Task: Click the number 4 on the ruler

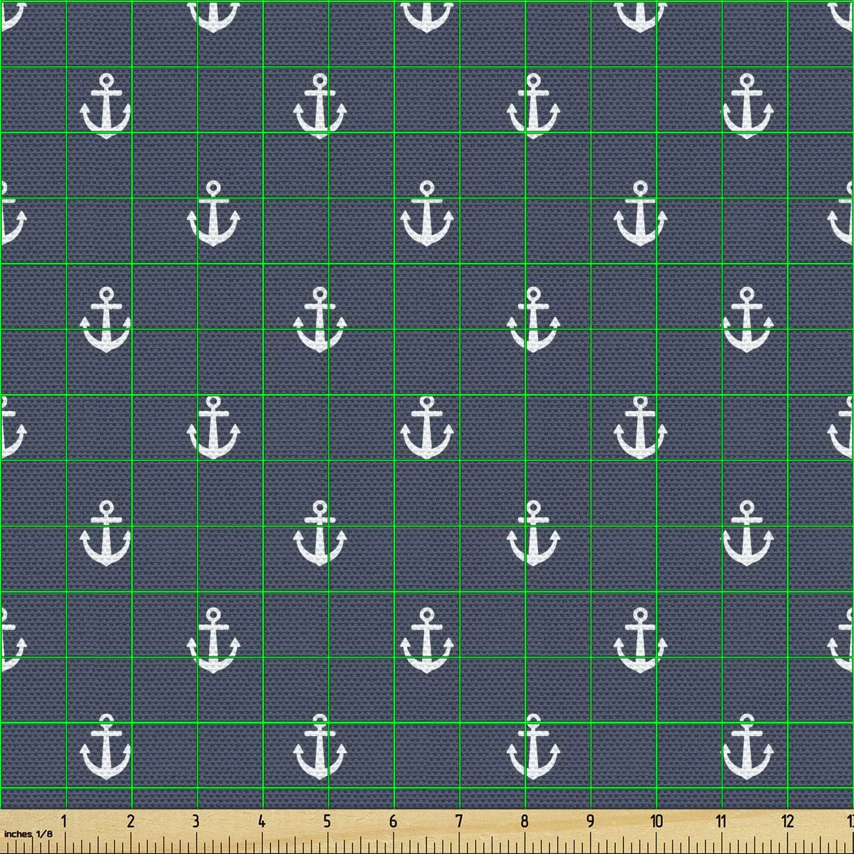Action: pyautogui.click(x=261, y=822)
